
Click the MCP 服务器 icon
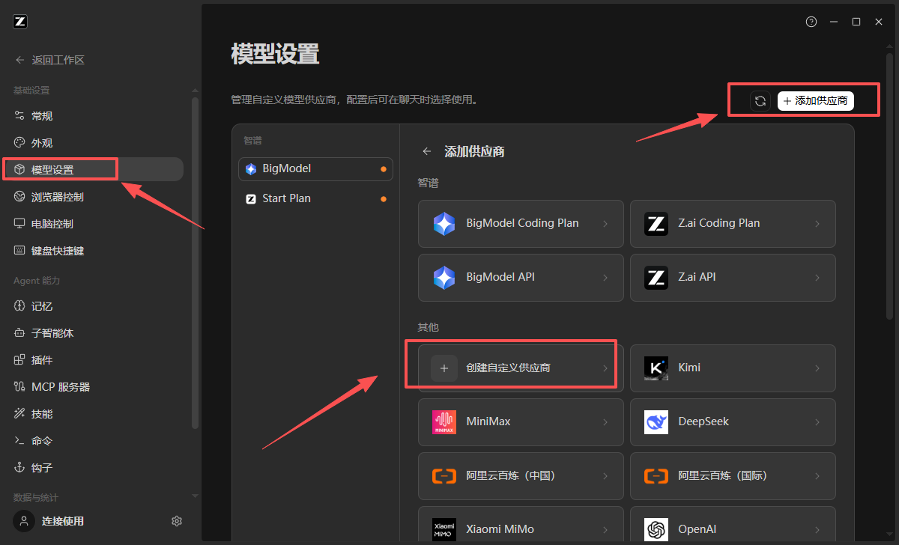click(20, 387)
